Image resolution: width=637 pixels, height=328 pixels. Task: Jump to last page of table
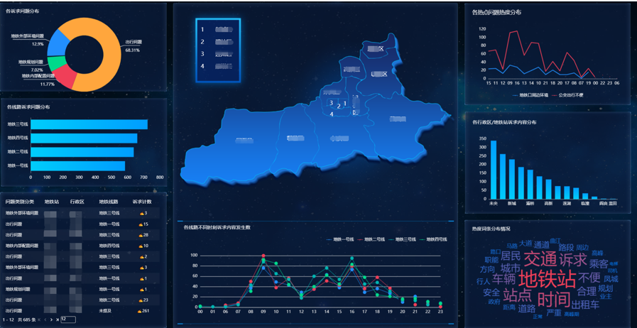point(57,319)
